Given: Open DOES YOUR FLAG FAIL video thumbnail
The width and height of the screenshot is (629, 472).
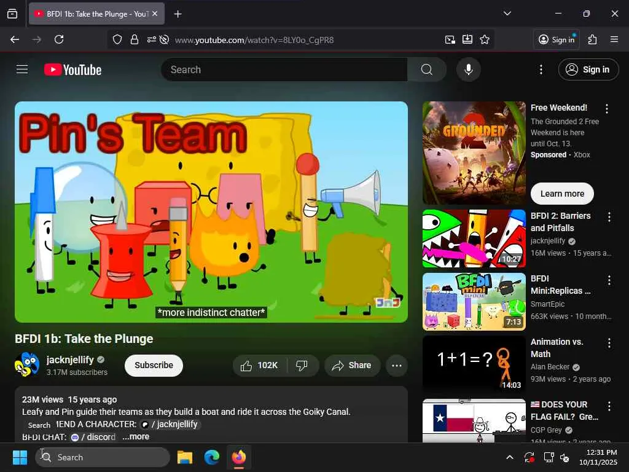Looking at the screenshot, I should point(474,420).
